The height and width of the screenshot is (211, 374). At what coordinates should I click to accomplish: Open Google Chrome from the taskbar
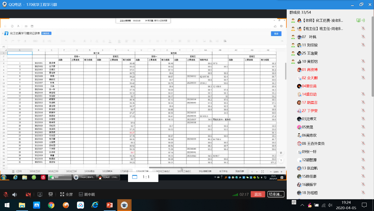coord(51,205)
